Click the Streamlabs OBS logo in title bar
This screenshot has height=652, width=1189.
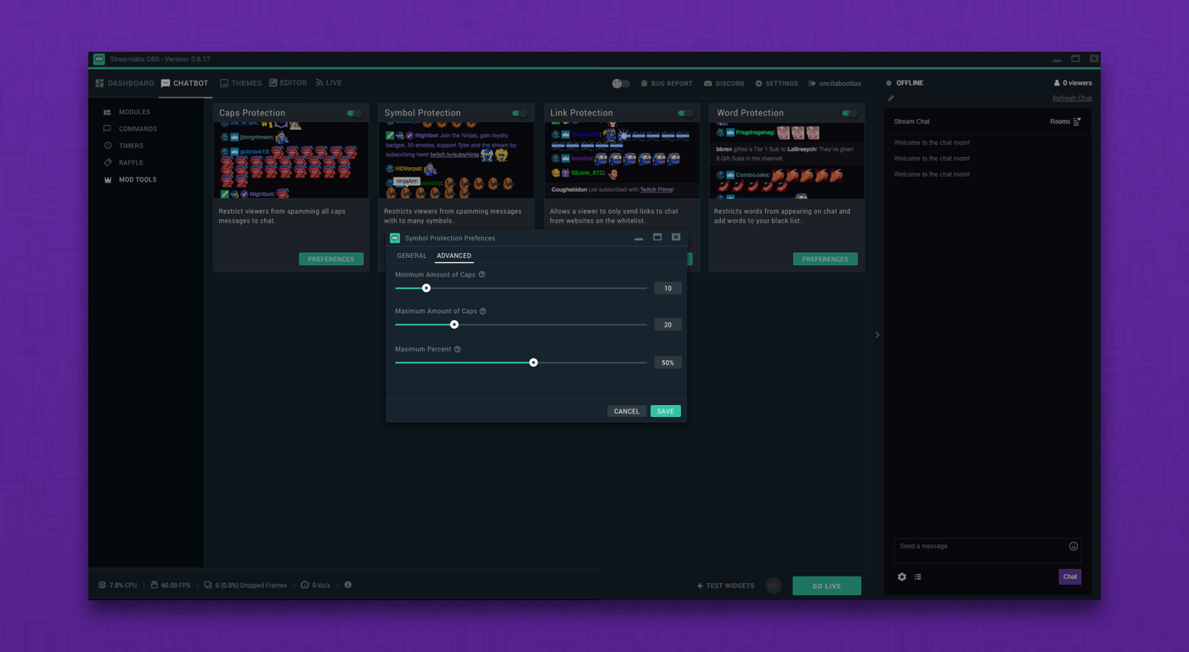coord(99,59)
